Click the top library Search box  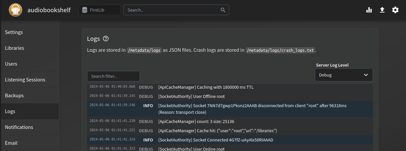click(x=172, y=10)
